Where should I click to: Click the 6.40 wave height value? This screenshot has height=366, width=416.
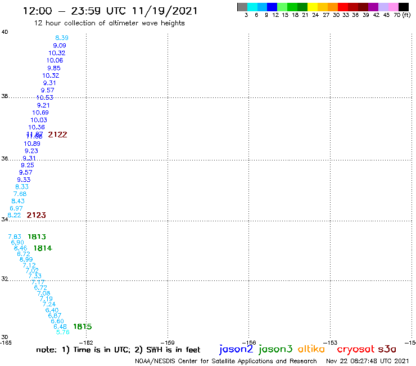pyautogui.click(x=52, y=310)
